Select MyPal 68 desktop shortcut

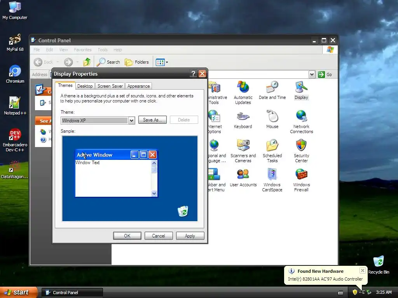pyautogui.click(x=15, y=43)
